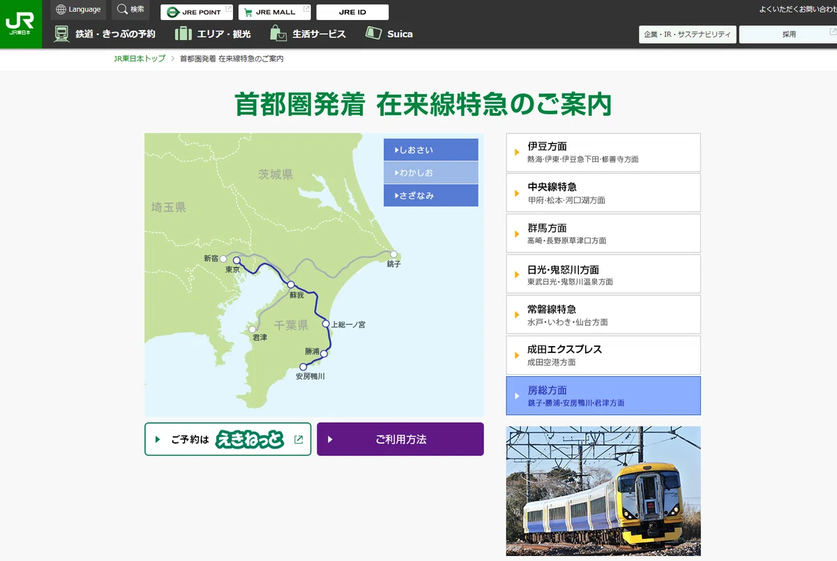This screenshot has height=561, width=837.
Task: Open 成田エクスプレス info
Action: 603,355
